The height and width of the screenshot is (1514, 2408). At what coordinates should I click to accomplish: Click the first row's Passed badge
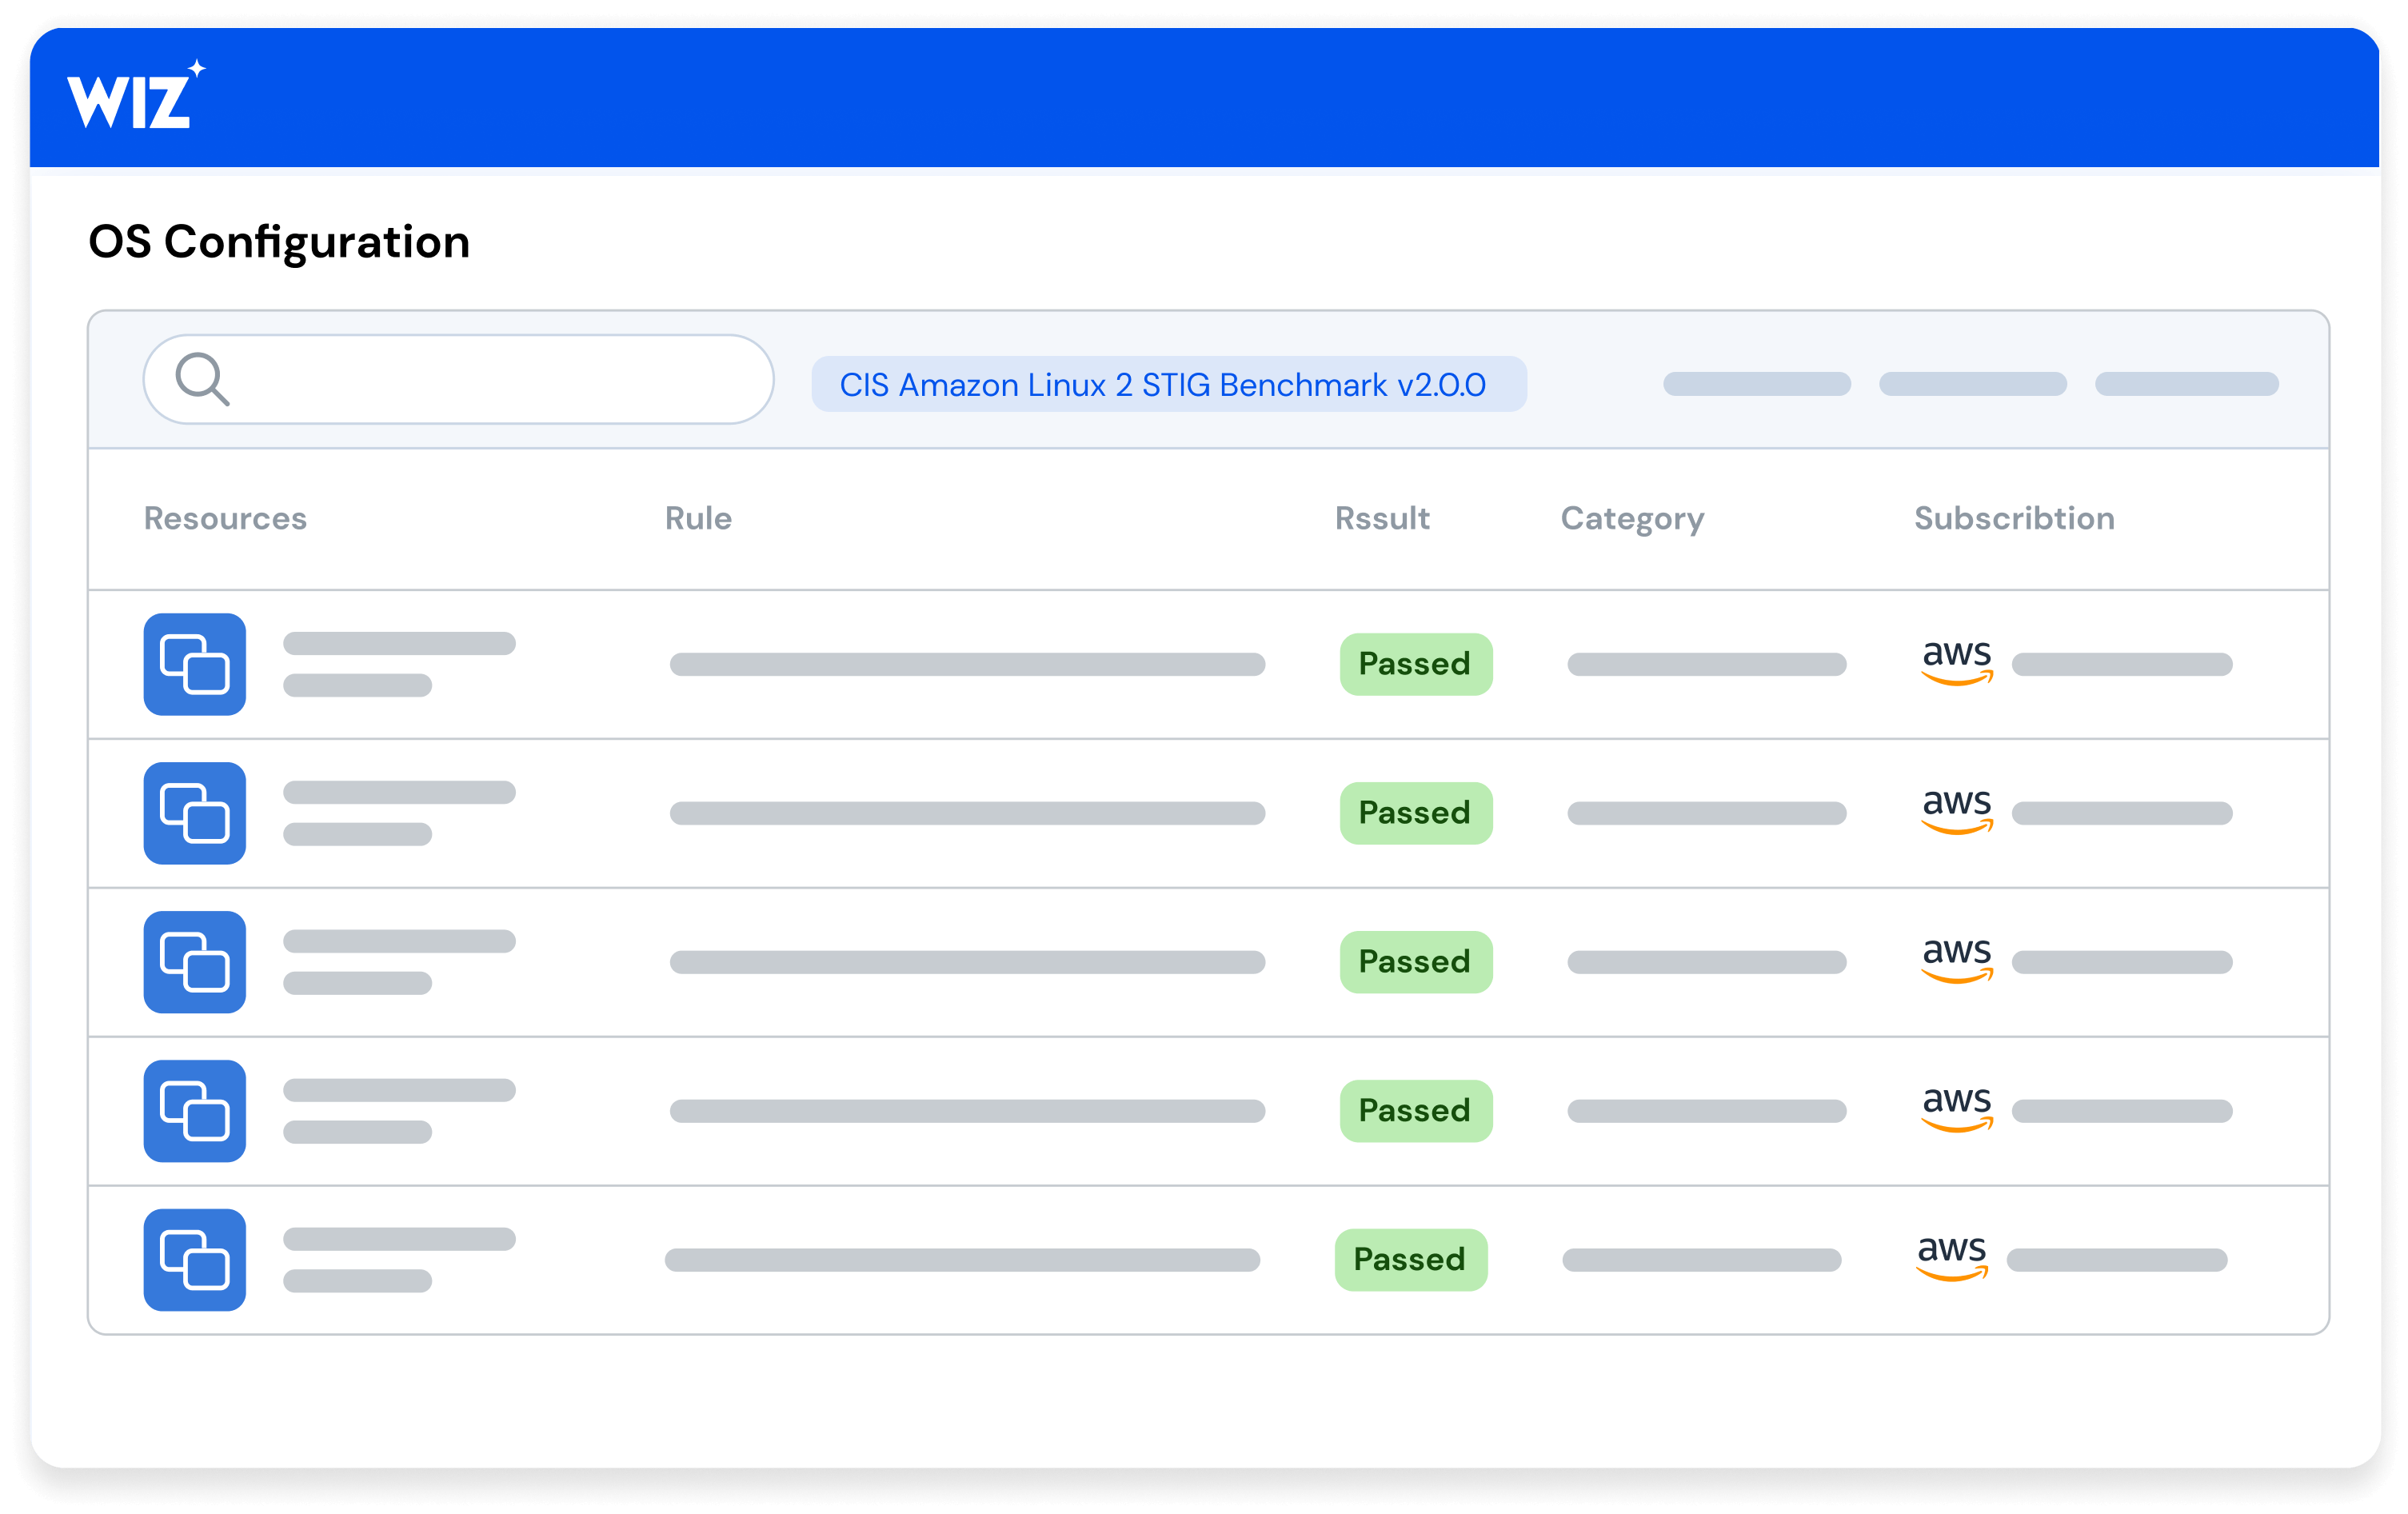tap(1416, 664)
